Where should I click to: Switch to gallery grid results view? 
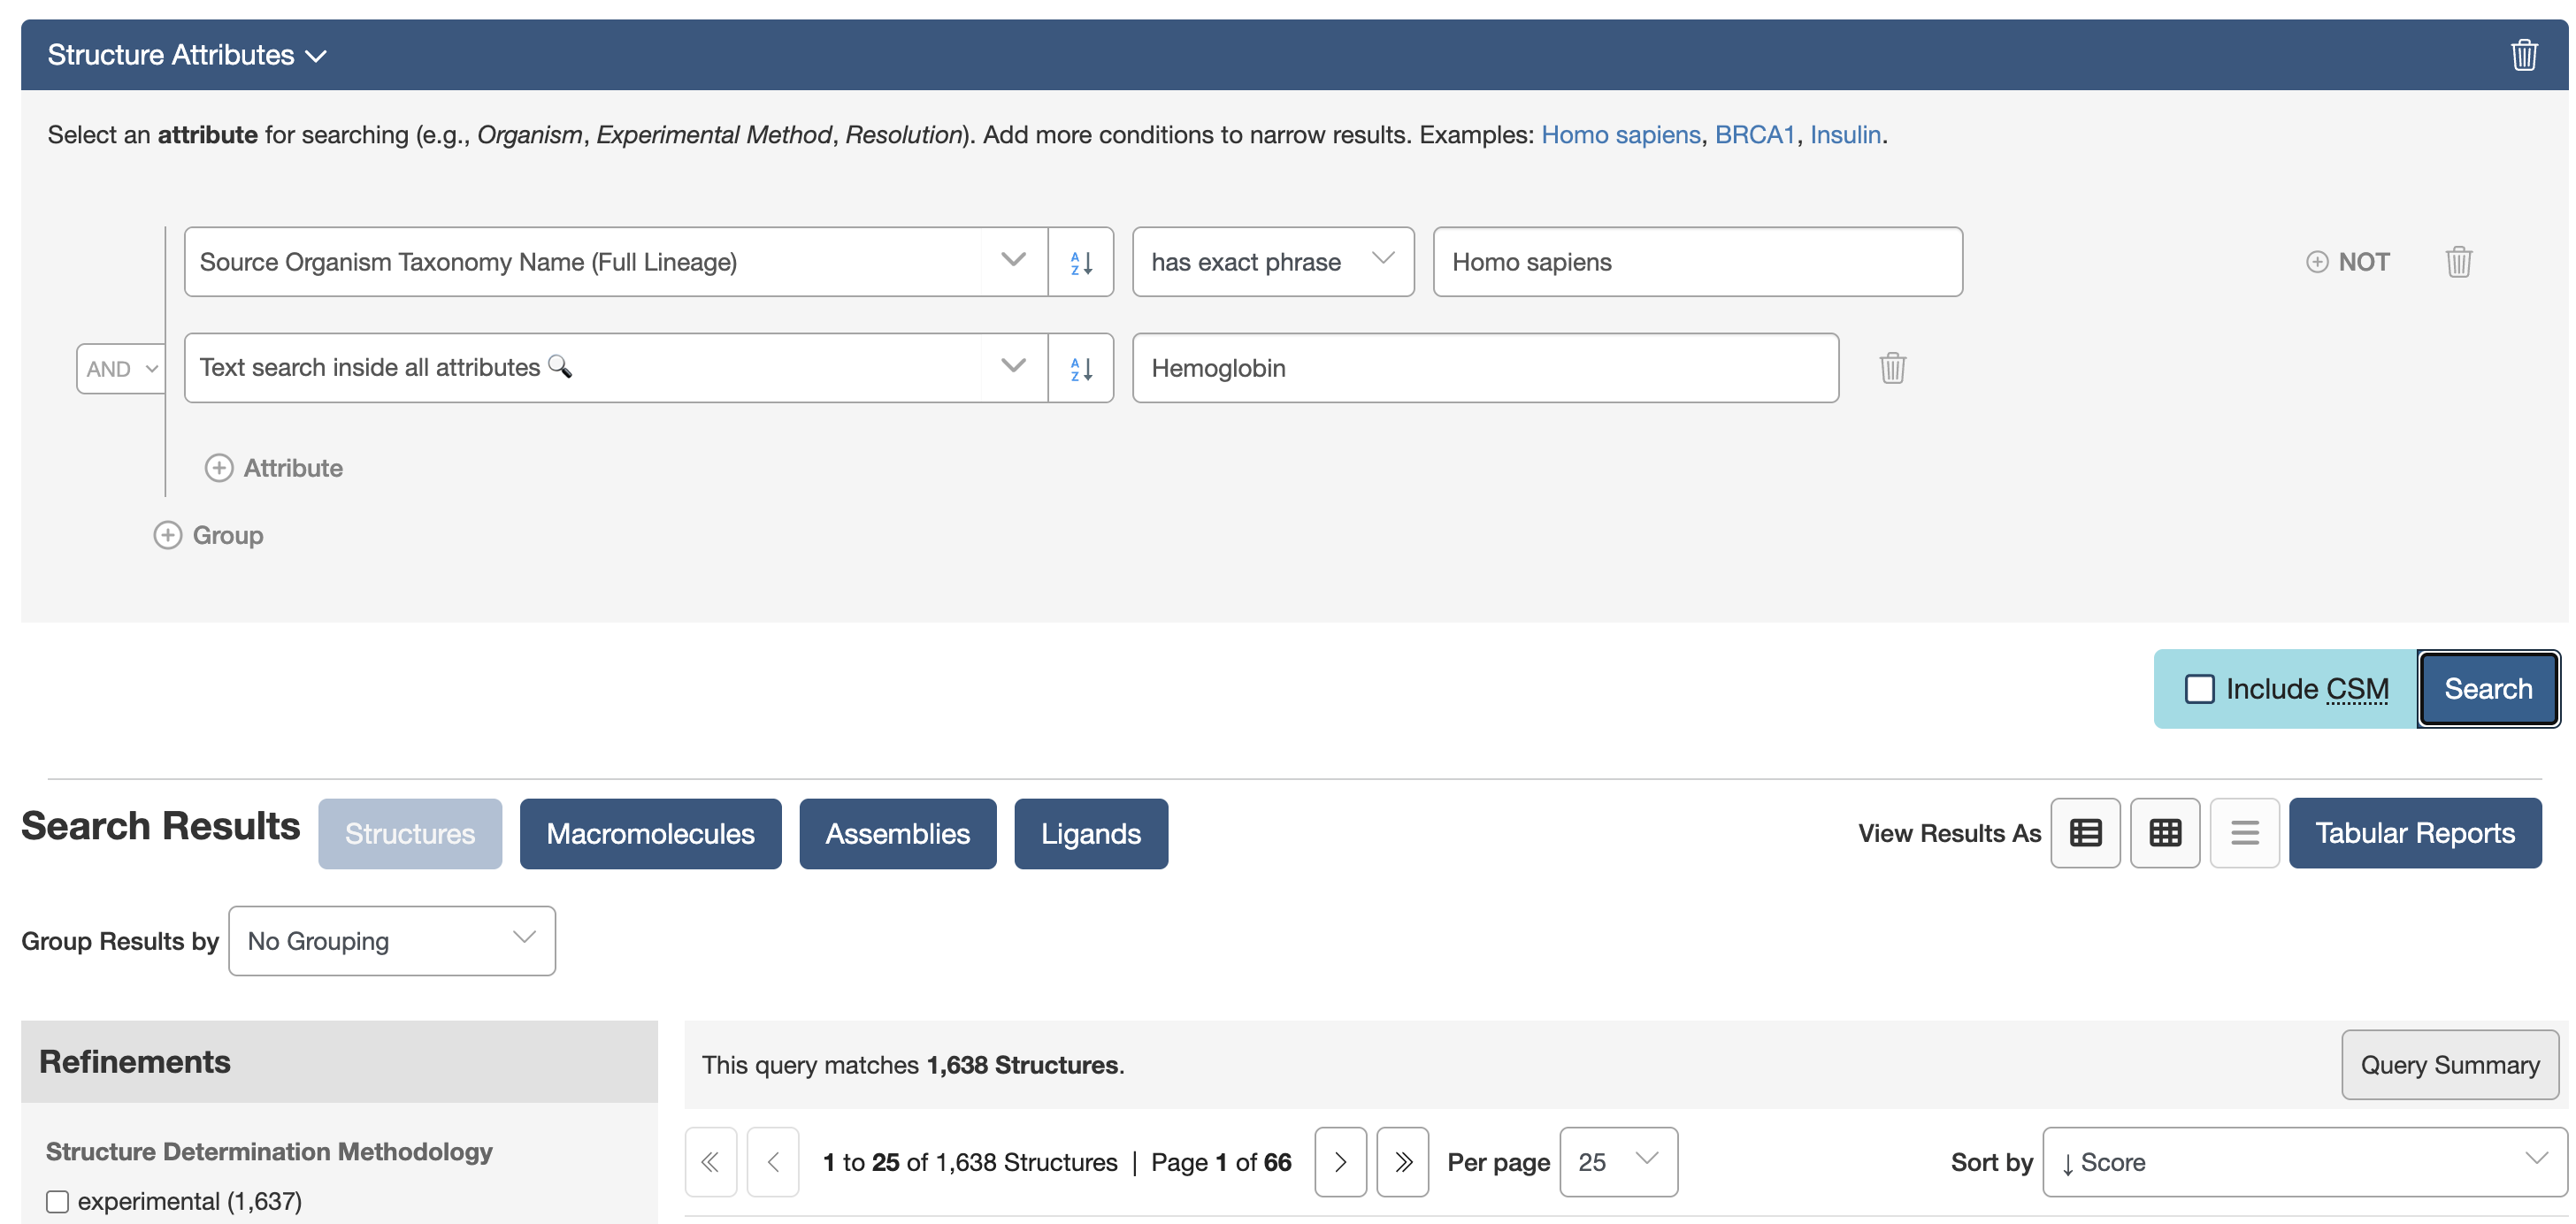pos(2164,833)
